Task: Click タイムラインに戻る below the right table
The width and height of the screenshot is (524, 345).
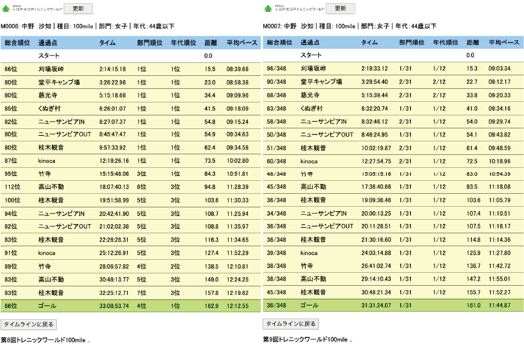Action: pyautogui.click(x=291, y=323)
